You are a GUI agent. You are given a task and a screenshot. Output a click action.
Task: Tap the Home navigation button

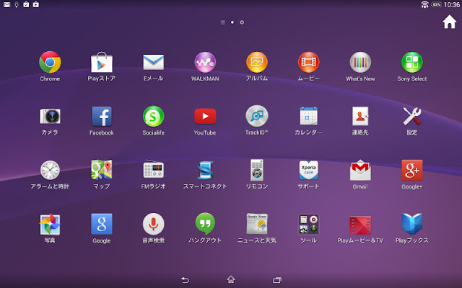point(231,279)
